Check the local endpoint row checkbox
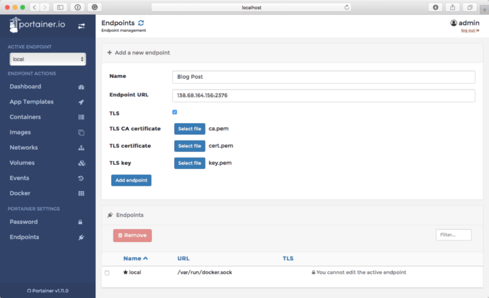Viewport: 489px width, 298px height. [x=107, y=273]
